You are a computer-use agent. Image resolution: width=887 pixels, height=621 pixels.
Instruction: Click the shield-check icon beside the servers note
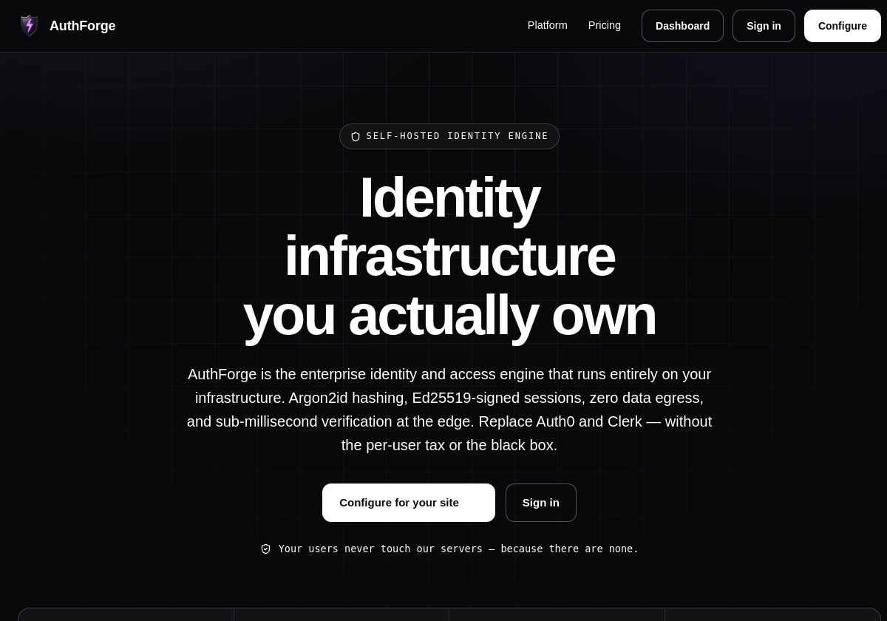coord(266,549)
